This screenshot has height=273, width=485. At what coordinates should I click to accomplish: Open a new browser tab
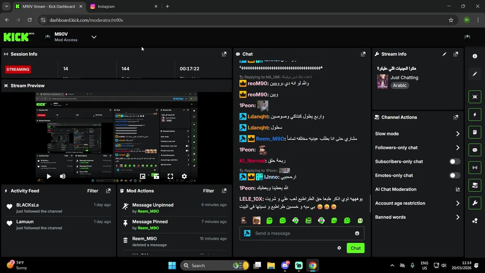pos(167,6)
